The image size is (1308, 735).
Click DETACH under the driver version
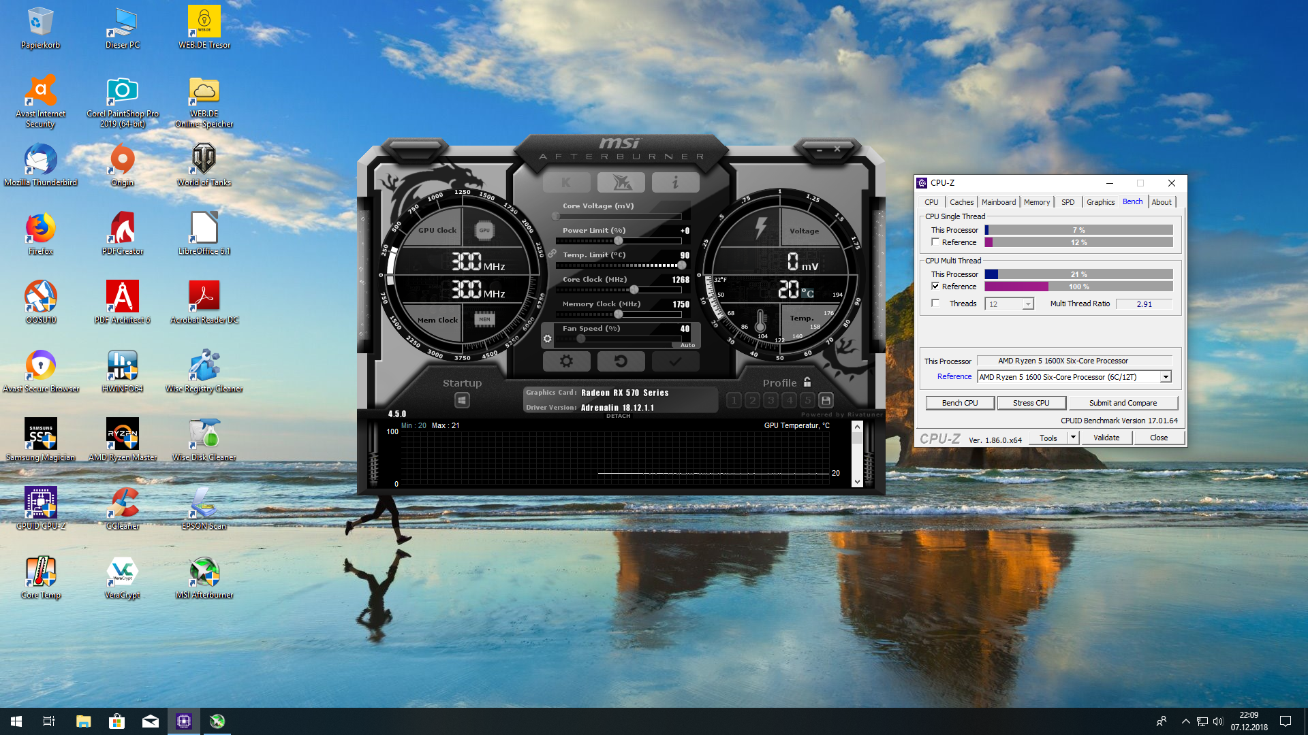coord(618,416)
